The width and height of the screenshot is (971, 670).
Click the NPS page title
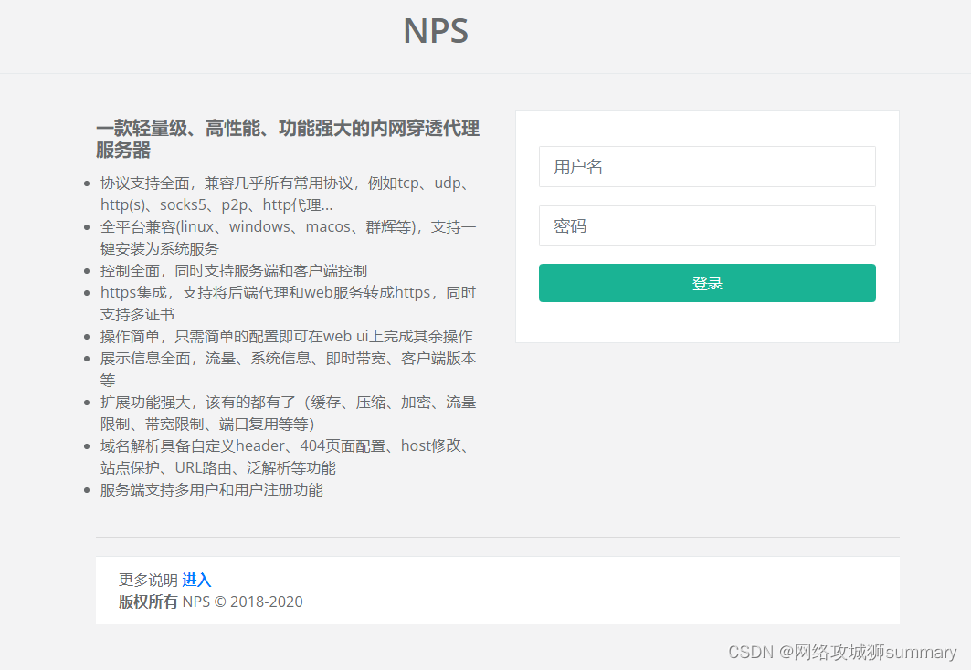click(436, 31)
